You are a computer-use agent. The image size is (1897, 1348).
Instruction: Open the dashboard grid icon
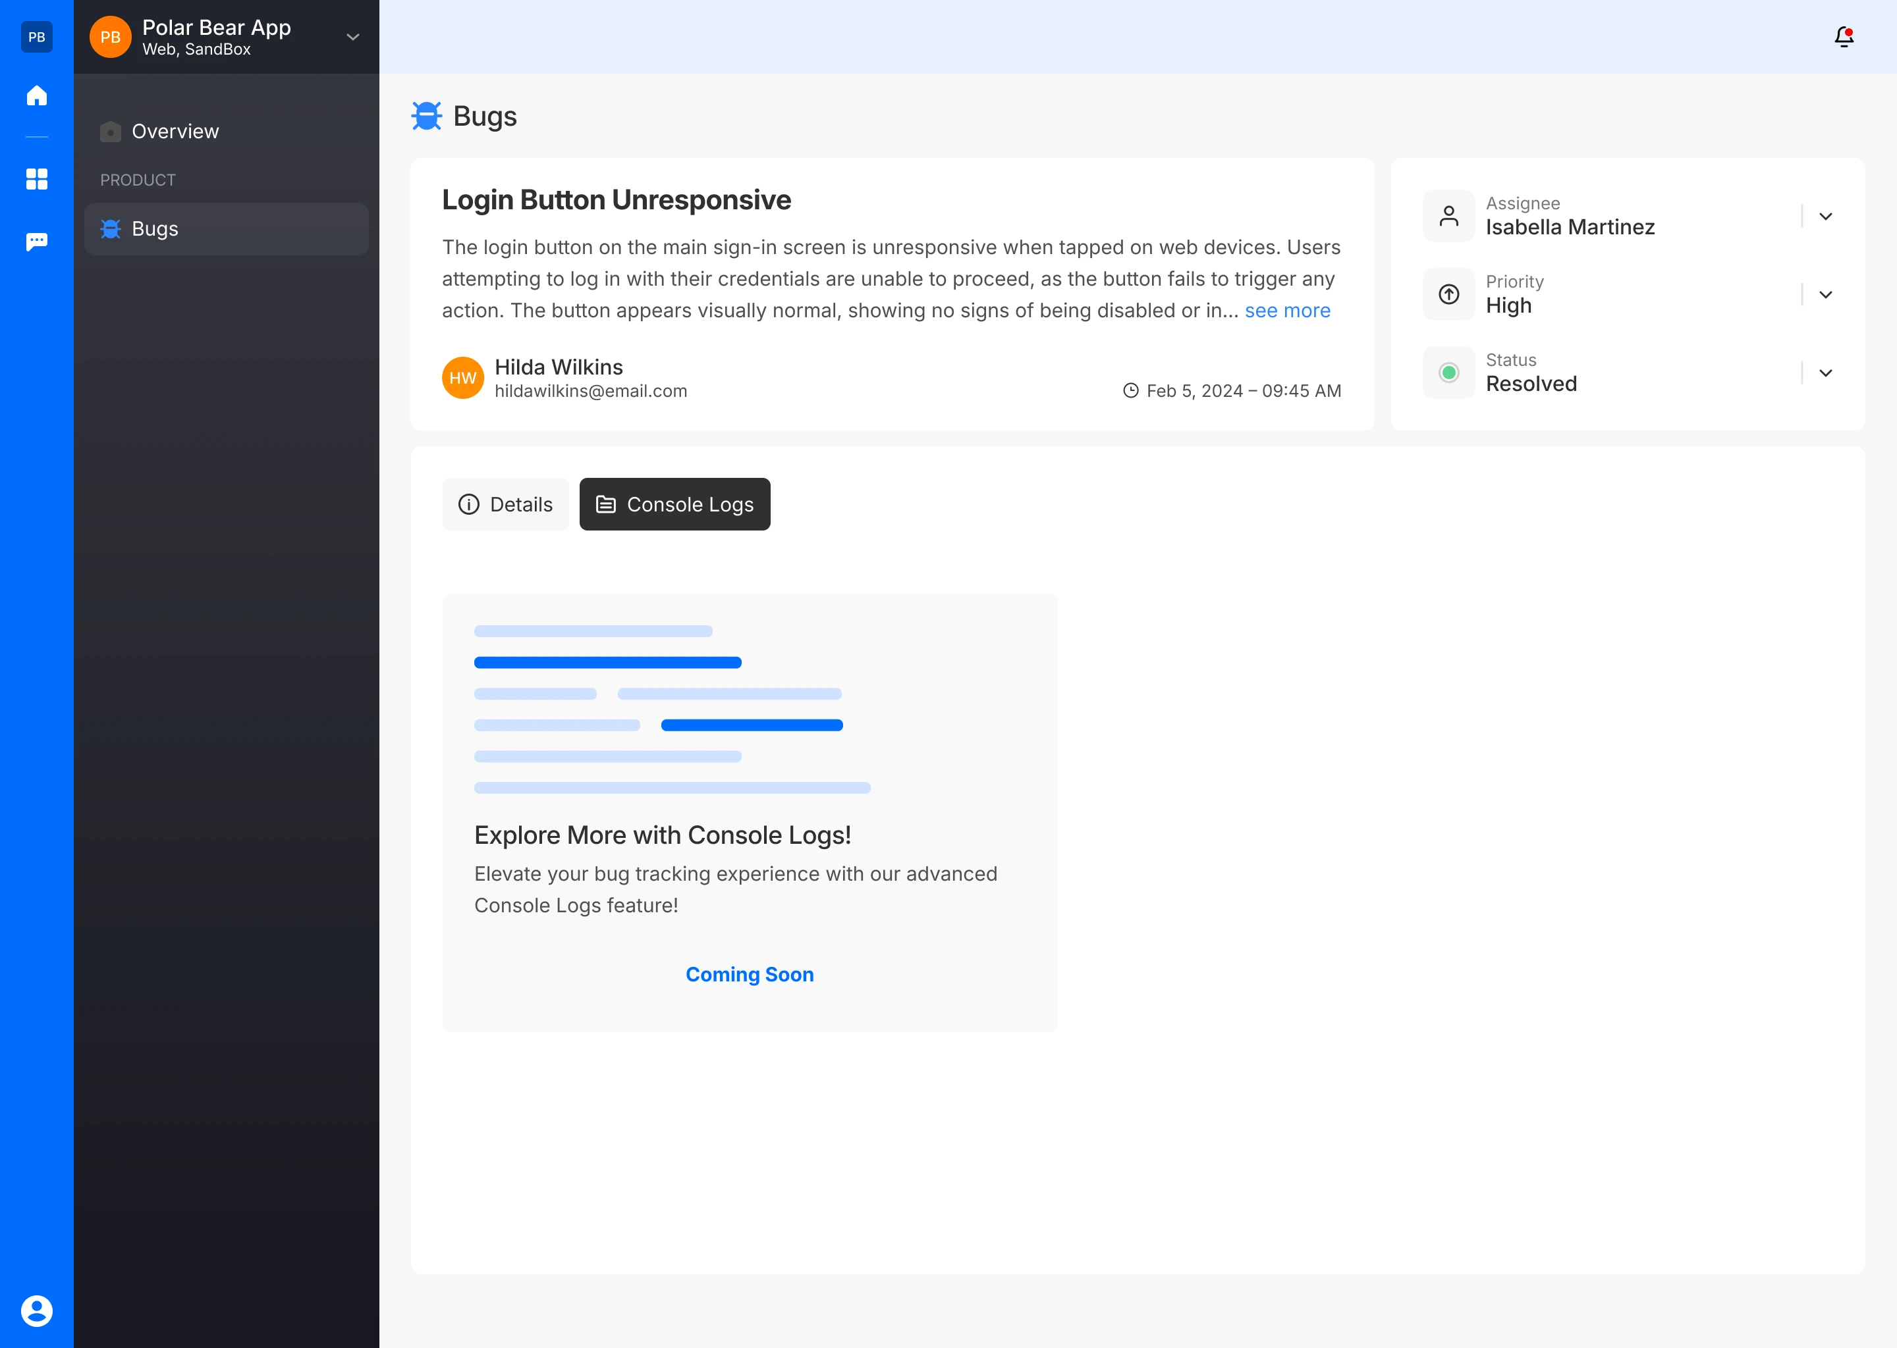pos(36,178)
